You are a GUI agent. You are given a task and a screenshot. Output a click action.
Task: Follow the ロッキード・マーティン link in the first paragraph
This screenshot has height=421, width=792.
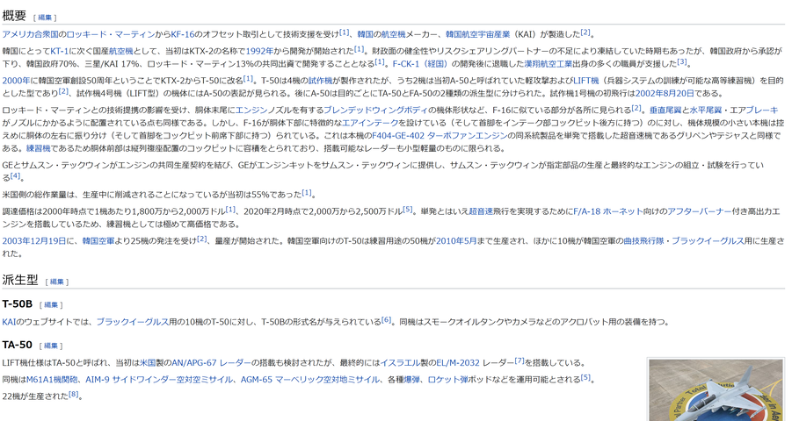pos(111,34)
